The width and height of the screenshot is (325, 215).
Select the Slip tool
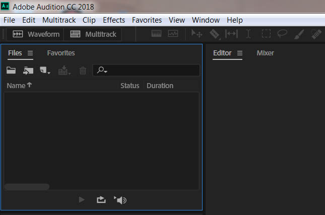tap(231, 34)
